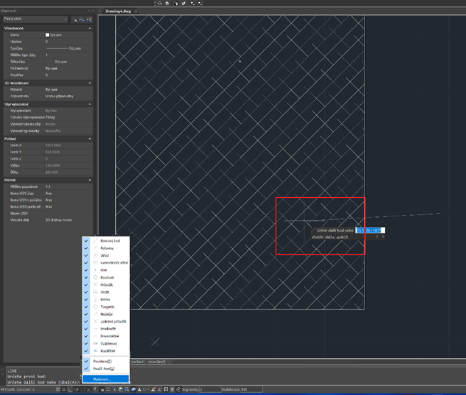The image size is (466, 395).
Task: Toggle Kvadrant snap in menu
Action: pyautogui.click(x=106, y=277)
